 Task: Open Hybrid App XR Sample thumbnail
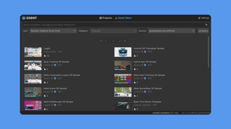pos(123,65)
